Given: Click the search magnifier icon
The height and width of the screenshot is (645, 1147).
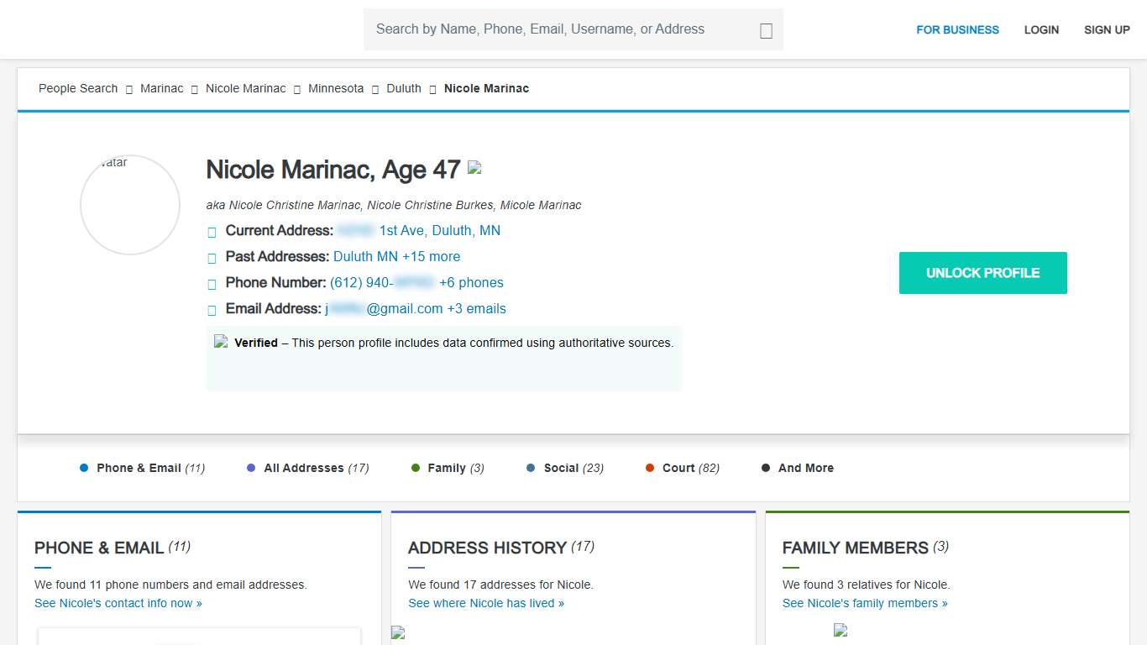Looking at the screenshot, I should pos(765,30).
